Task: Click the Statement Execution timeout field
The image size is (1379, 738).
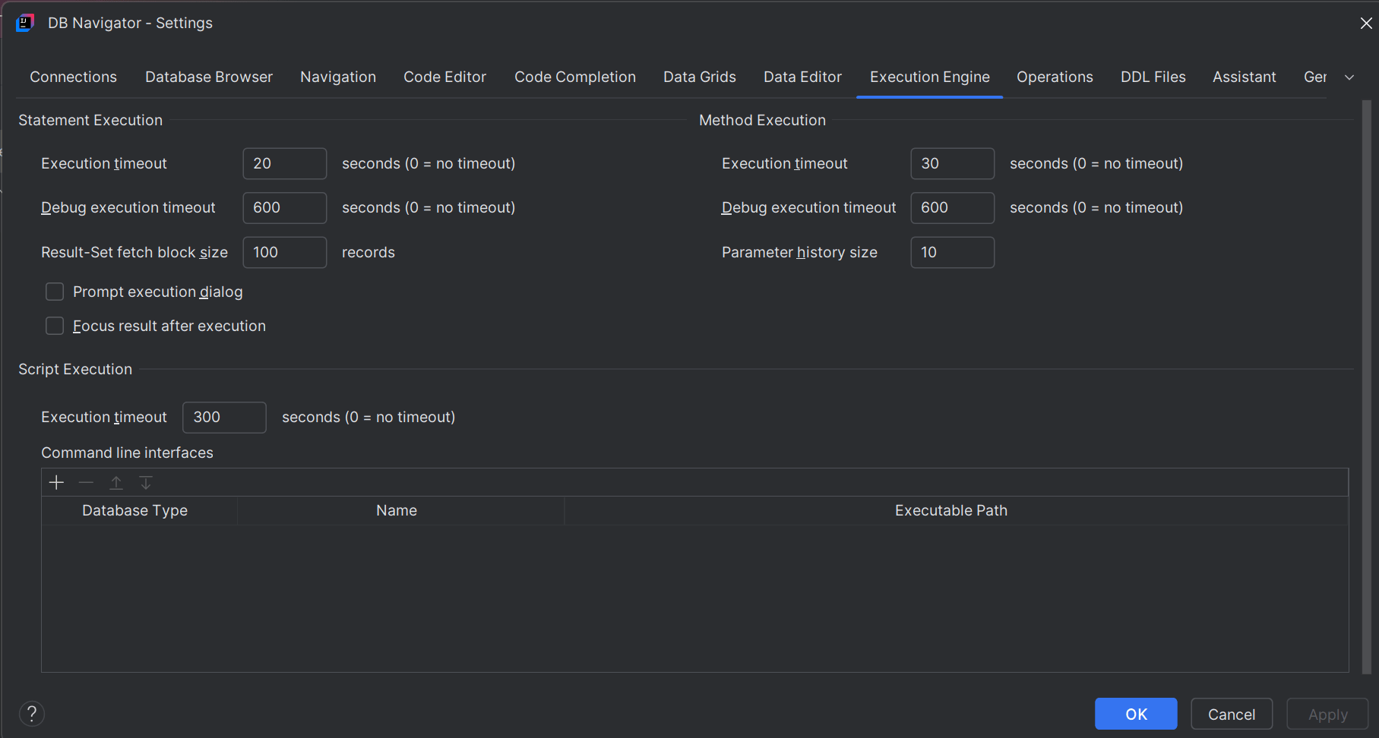Action: pyautogui.click(x=284, y=163)
